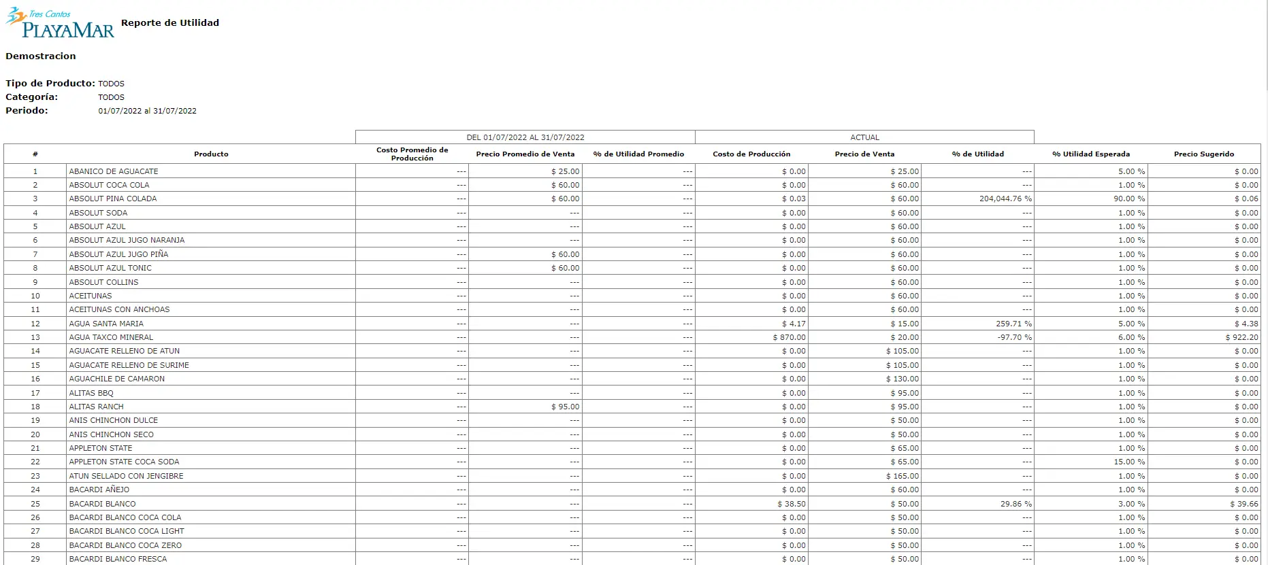1268x565 pixels.
Task: Click utility value '204,044.76 %'
Action: click(1005, 199)
